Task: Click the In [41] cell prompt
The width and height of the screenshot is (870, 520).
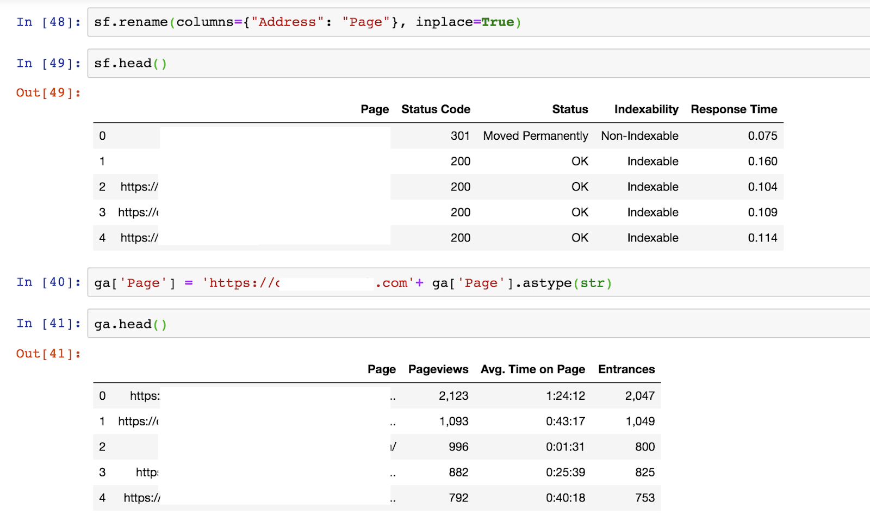Action: (48, 324)
